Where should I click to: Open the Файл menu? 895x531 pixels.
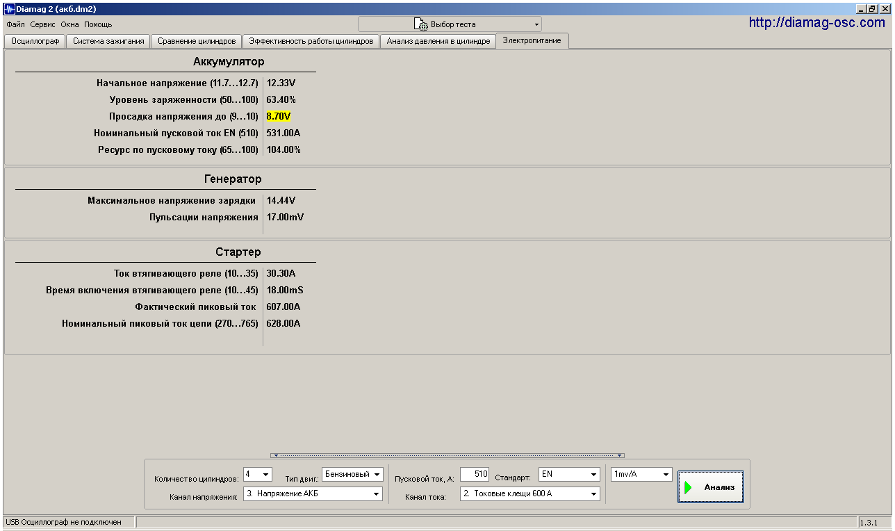15,24
